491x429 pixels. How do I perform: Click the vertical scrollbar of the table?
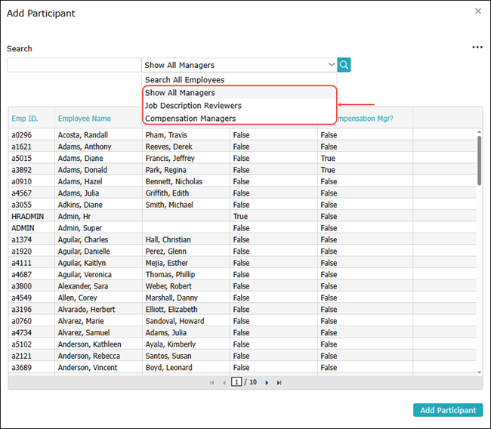click(x=479, y=160)
